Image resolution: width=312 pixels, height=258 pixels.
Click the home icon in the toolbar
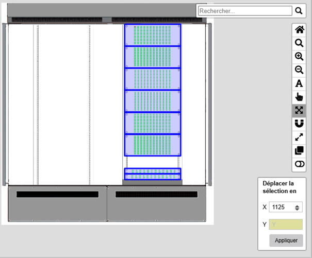(x=299, y=30)
